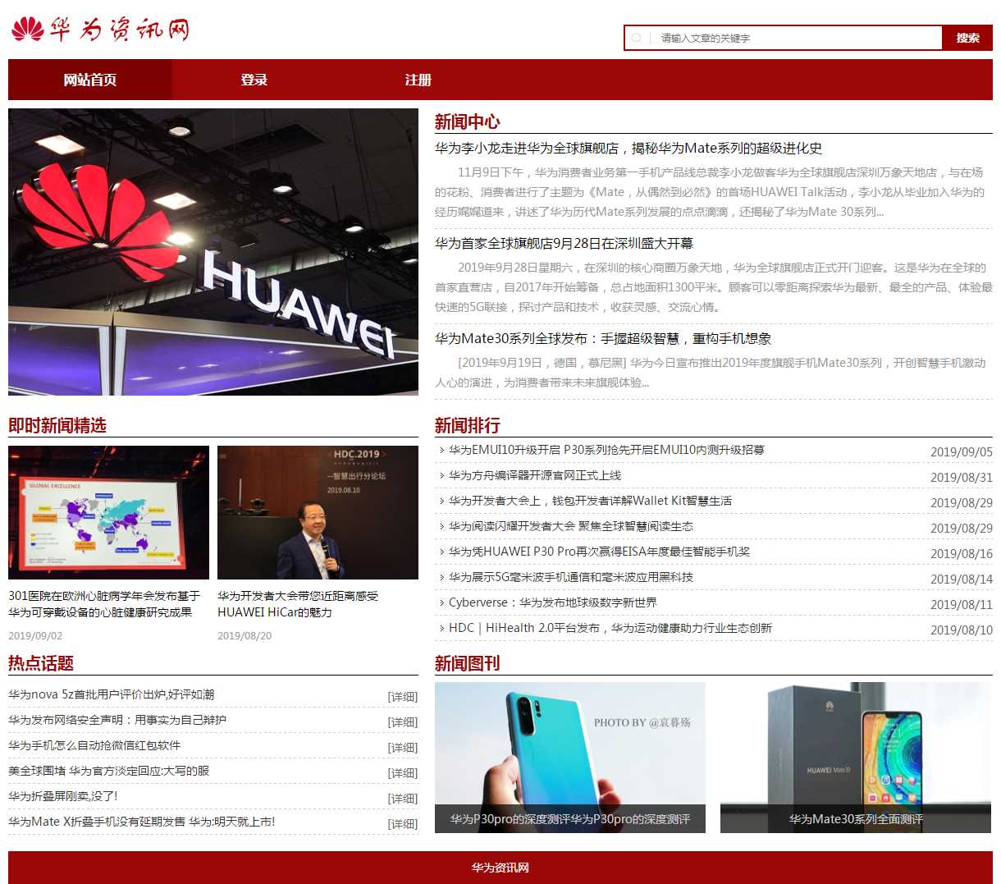1001x884 pixels.
Task: Open the P30pro深度测评 photo
Action: [x=570, y=757]
